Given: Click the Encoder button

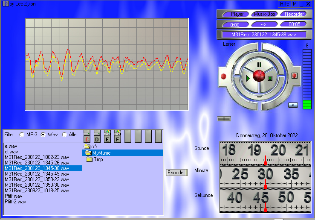Looking at the screenshot, I should [x=176, y=173].
